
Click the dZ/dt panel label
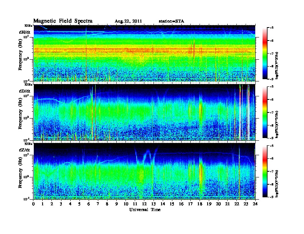coord(25,150)
